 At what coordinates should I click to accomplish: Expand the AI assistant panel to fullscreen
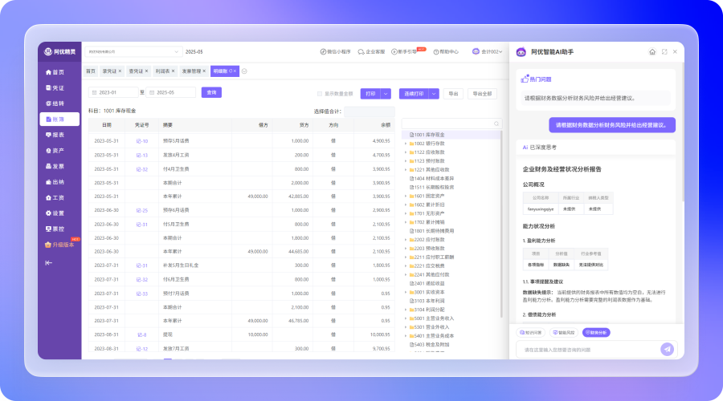tap(664, 52)
